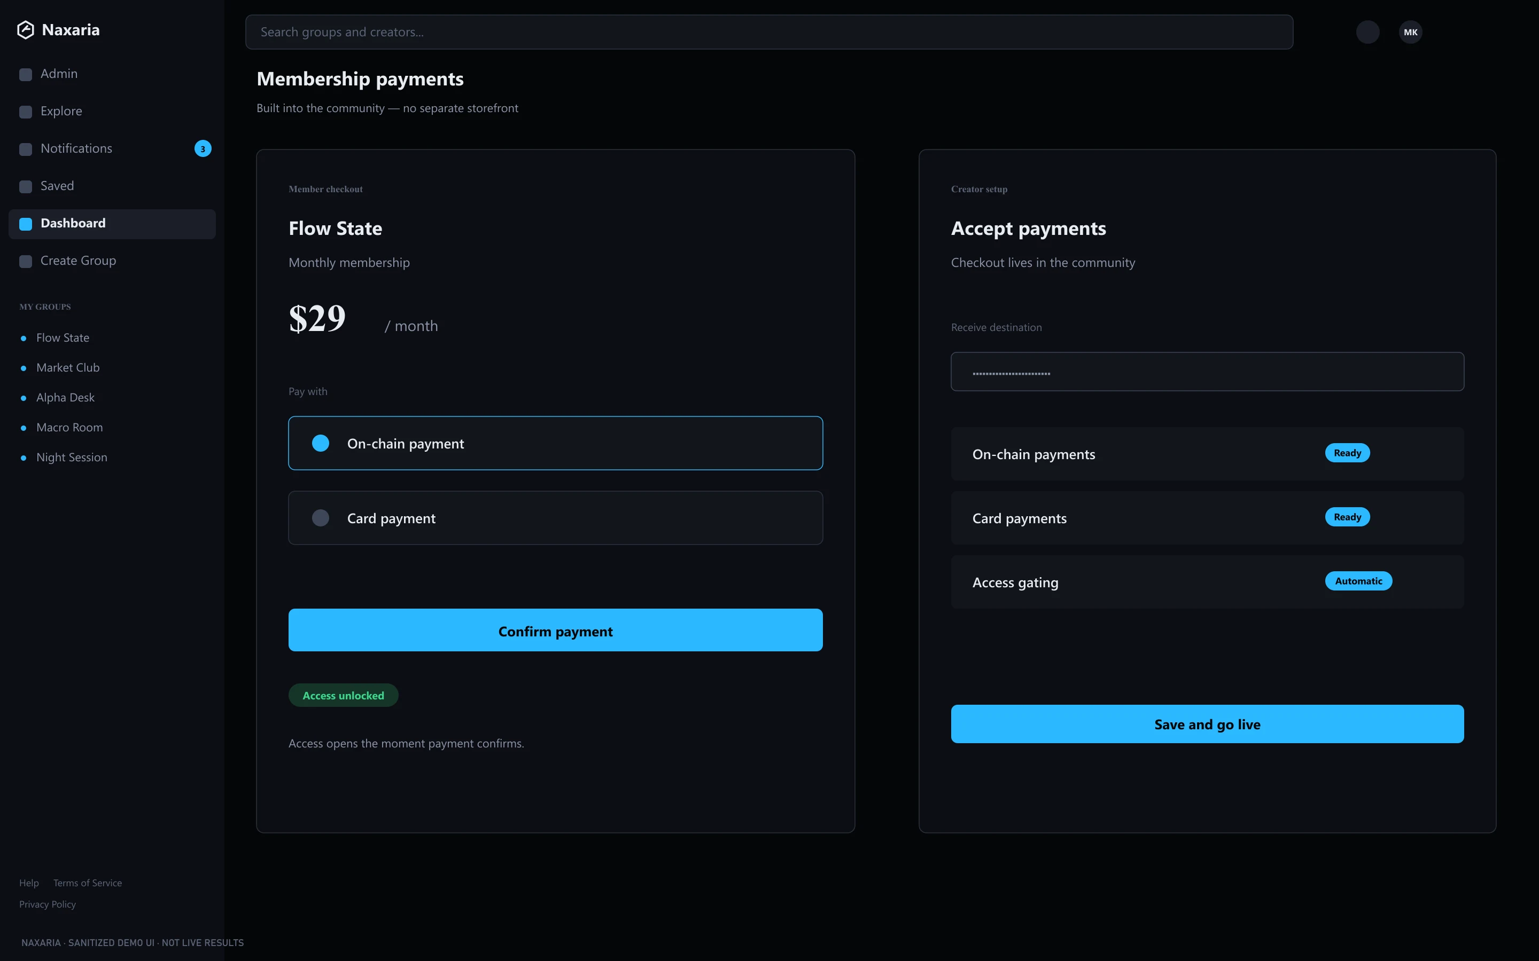Click the Access unlocked status pill
This screenshot has width=1539, height=961.
pyautogui.click(x=344, y=695)
